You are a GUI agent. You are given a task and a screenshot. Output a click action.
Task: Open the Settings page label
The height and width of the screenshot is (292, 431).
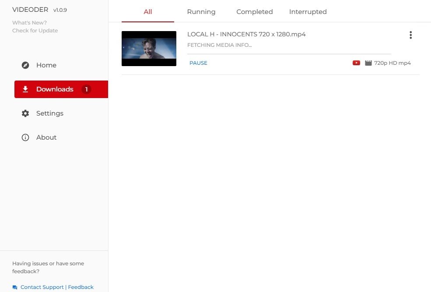pyautogui.click(x=50, y=113)
